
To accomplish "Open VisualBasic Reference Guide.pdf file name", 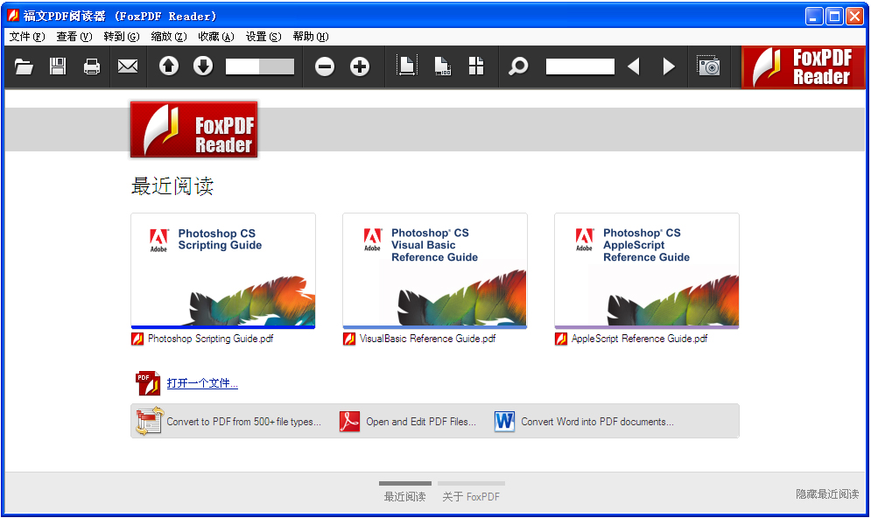I will click(428, 339).
